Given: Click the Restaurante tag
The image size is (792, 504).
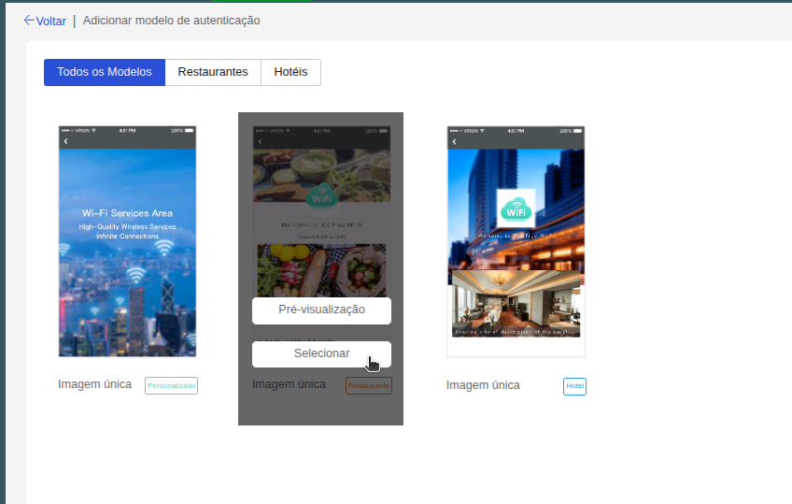Looking at the screenshot, I should (369, 385).
